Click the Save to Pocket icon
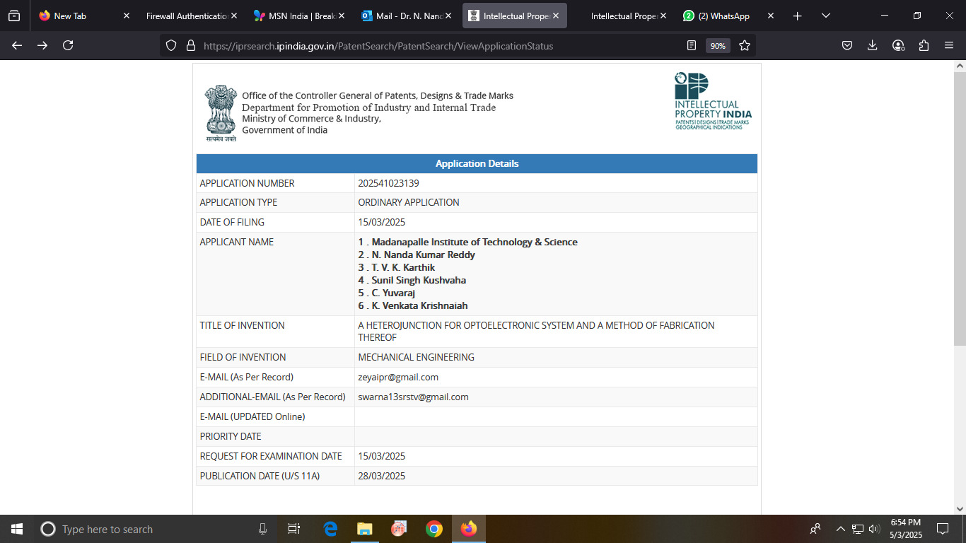 tap(847, 45)
